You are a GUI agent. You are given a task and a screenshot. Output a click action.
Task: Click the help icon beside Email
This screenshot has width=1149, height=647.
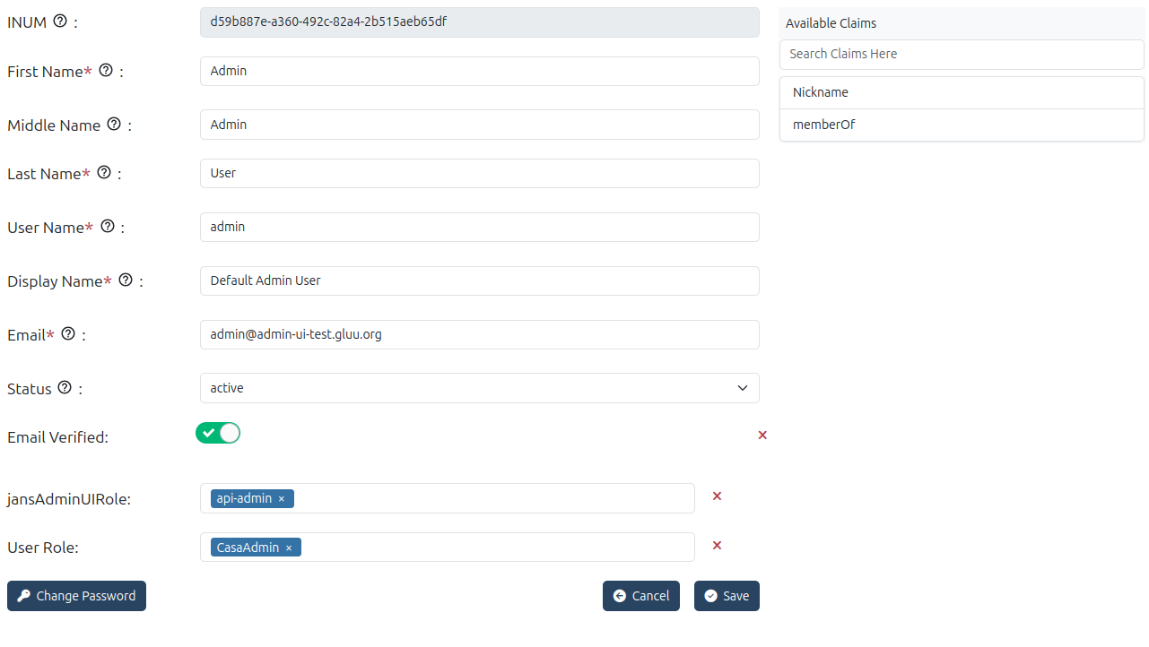68,333
